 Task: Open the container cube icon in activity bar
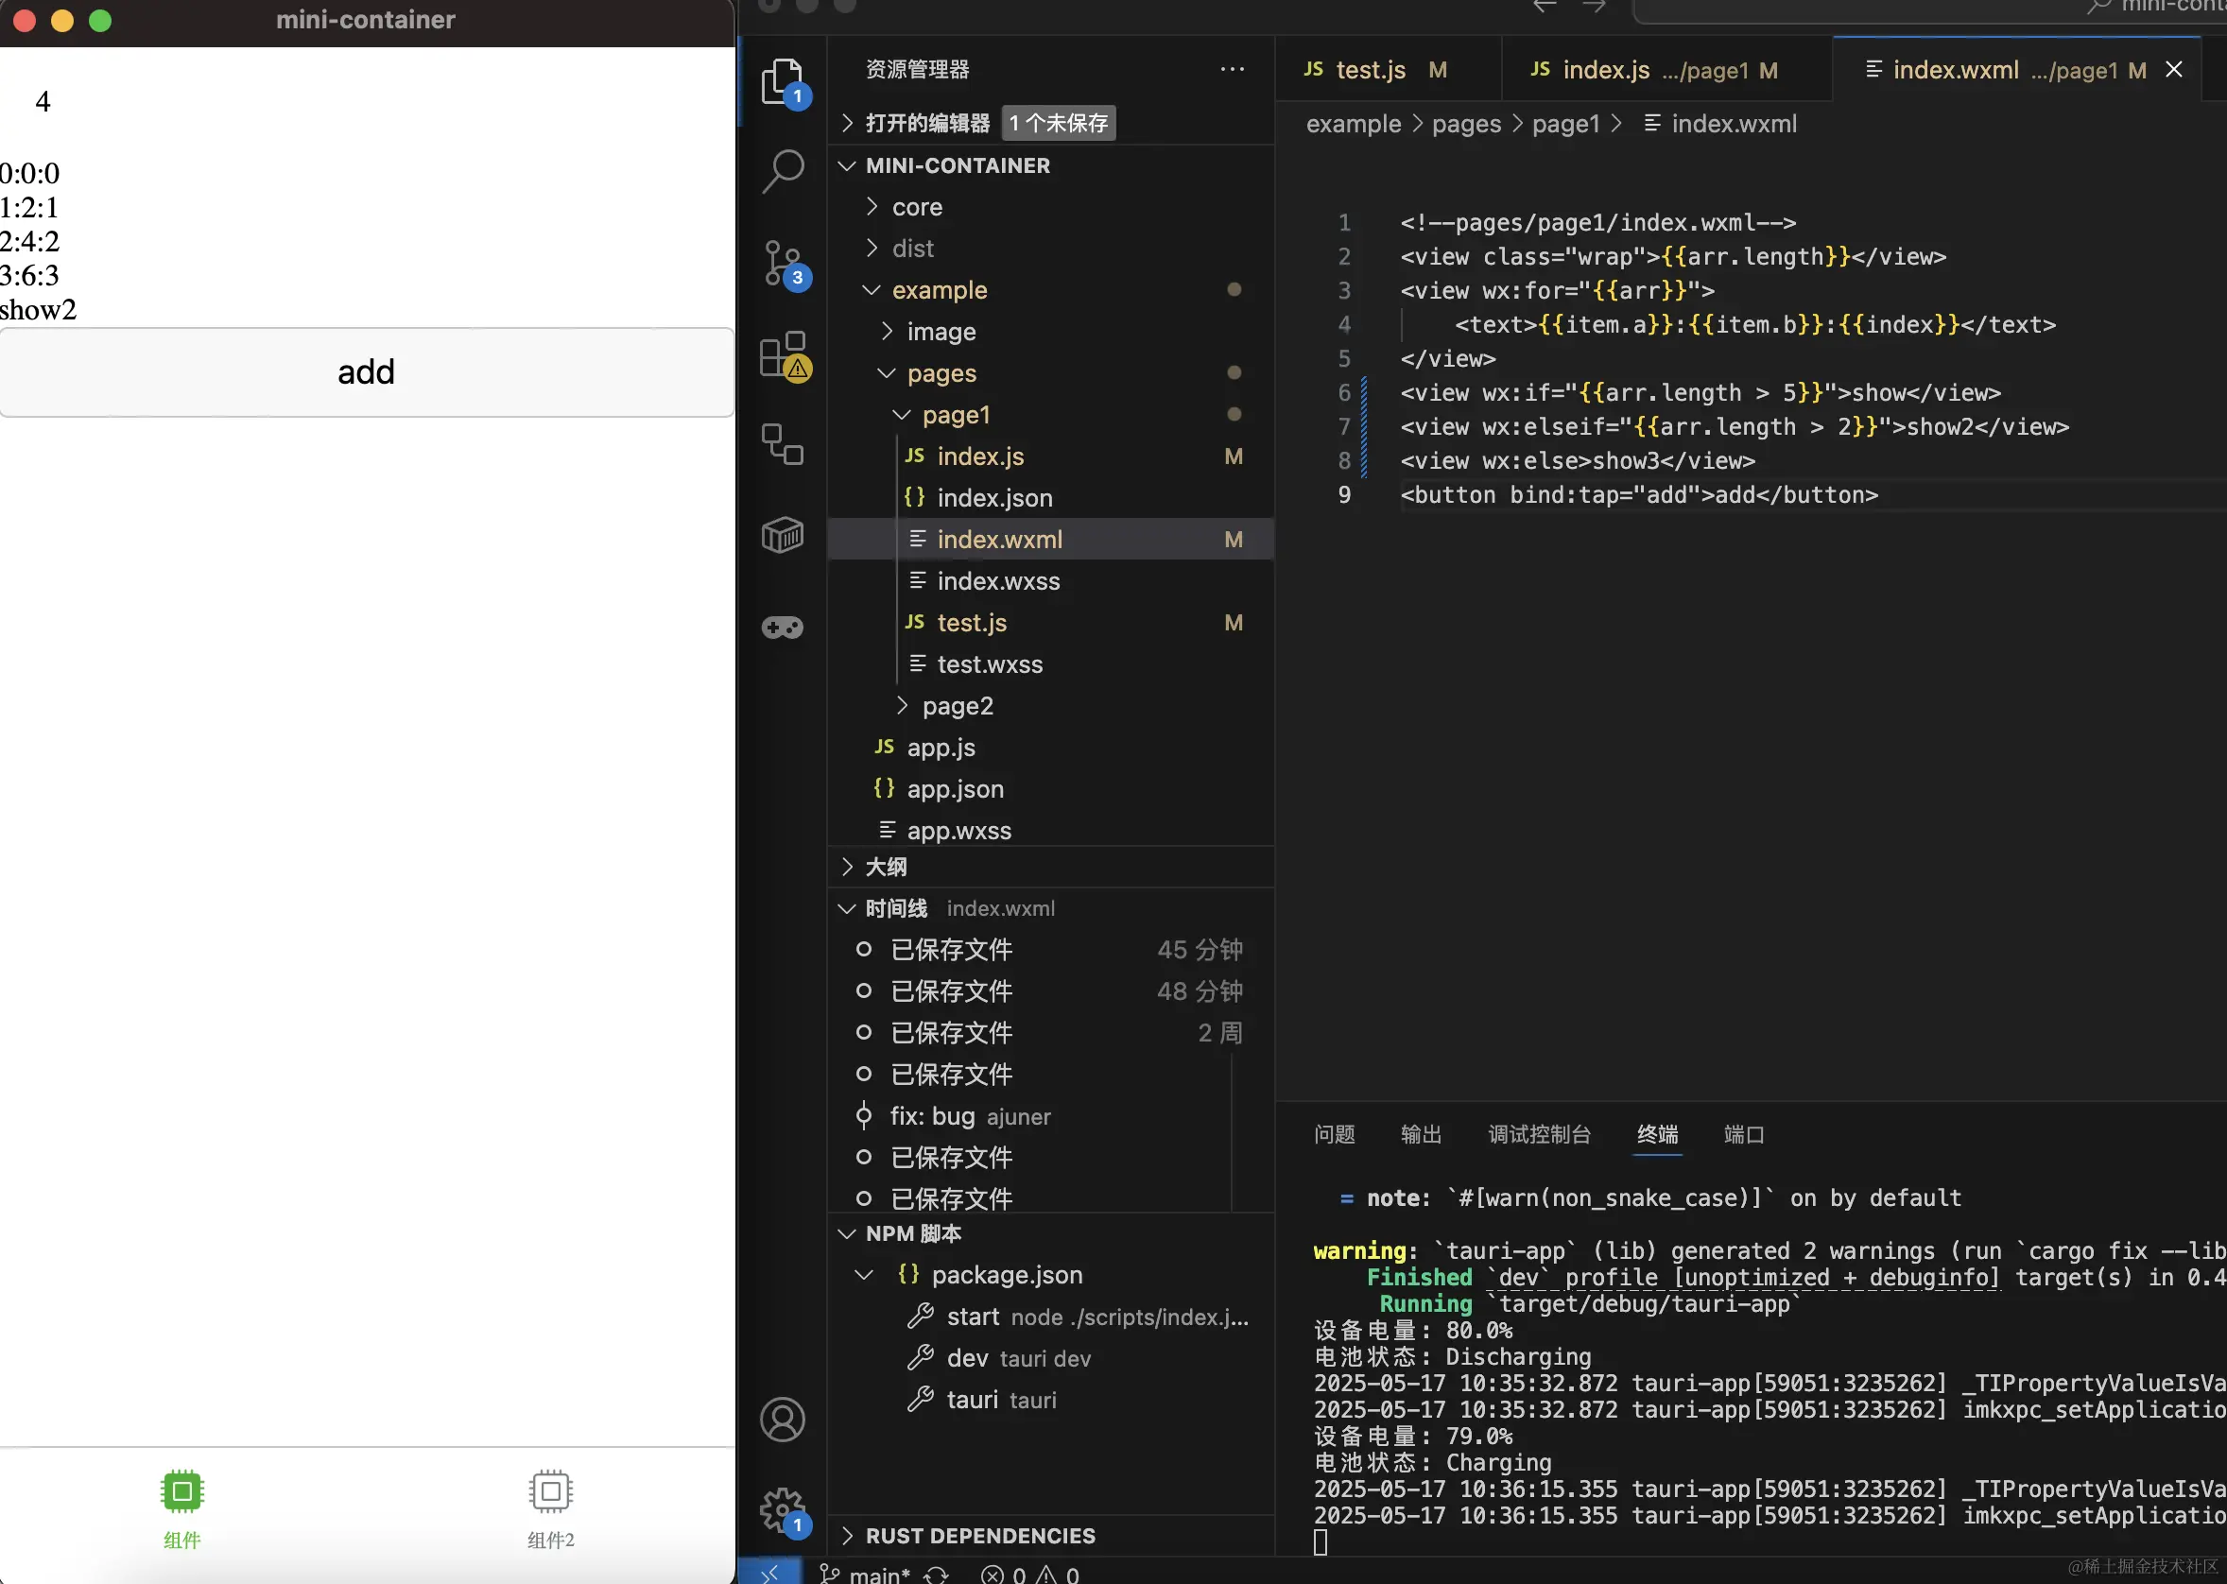coord(783,536)
